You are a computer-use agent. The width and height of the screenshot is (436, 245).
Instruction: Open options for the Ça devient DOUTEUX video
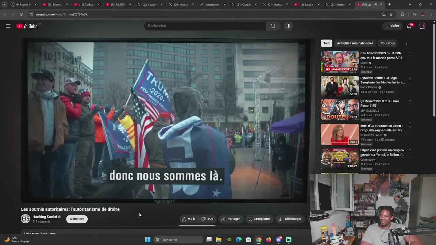[410, 102]
